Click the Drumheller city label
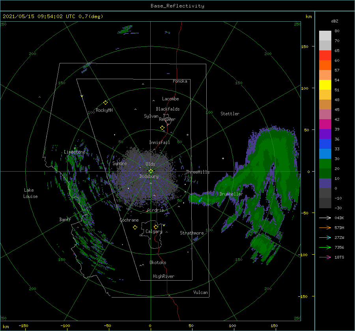Viewport: 355px width, 331px height. coord(231,194)
